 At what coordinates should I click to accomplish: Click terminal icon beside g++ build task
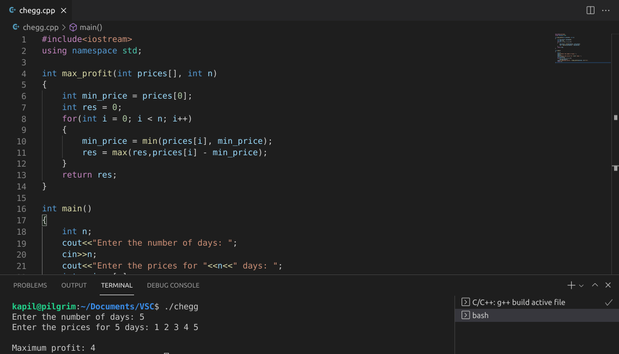pyautogui.click(x=465, y=302)
